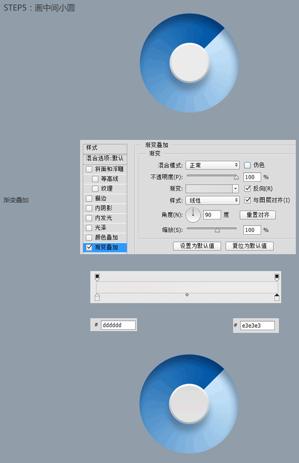
Task: Click the 缩放 slider handle
Action: [x=217, y=230]
